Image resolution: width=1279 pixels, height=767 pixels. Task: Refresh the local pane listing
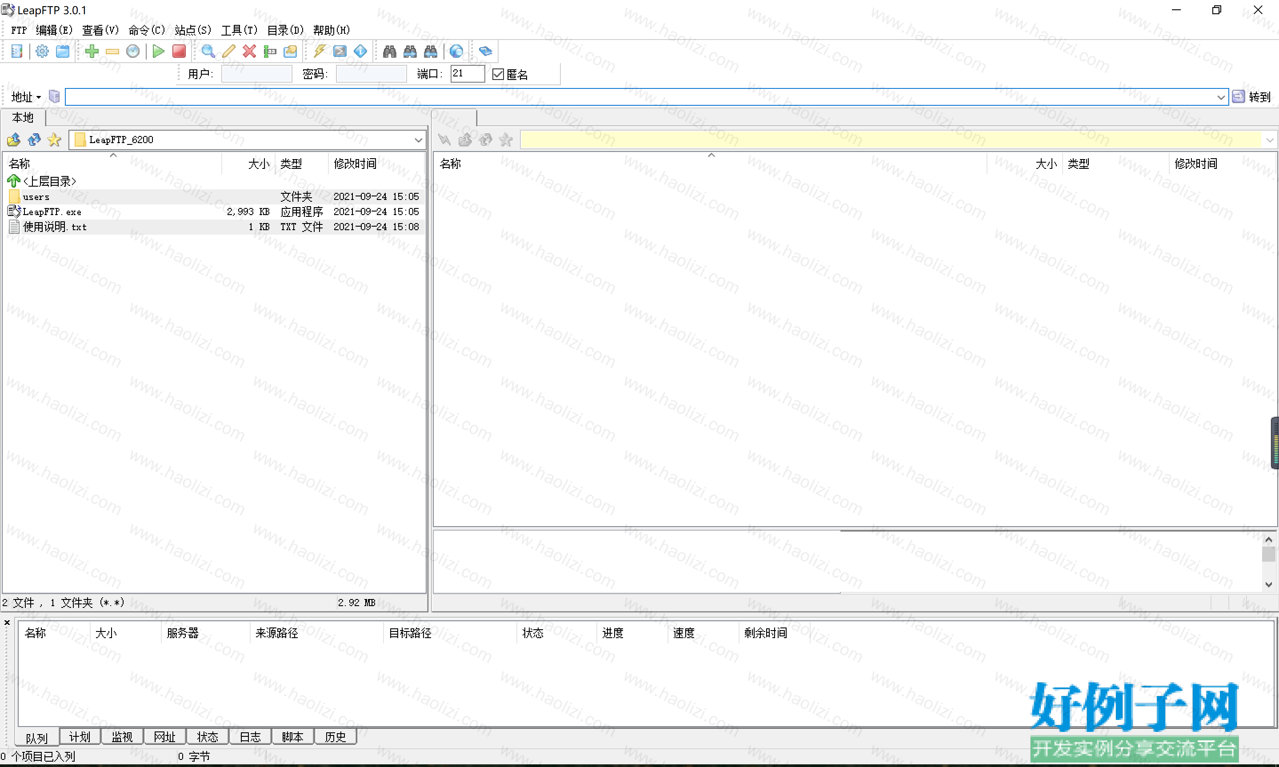click(x=34, y=140)
